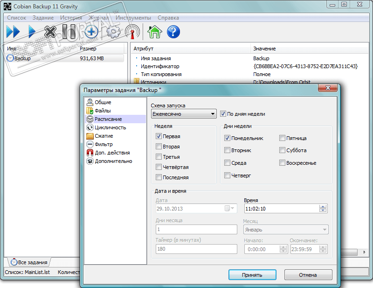Screen dimensions: 373x288
Task: Open the Схема запуска dropdown
Action: coord(184,114)
